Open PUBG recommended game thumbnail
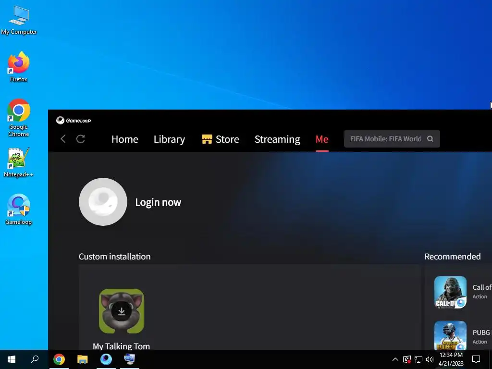 [450, 335]
